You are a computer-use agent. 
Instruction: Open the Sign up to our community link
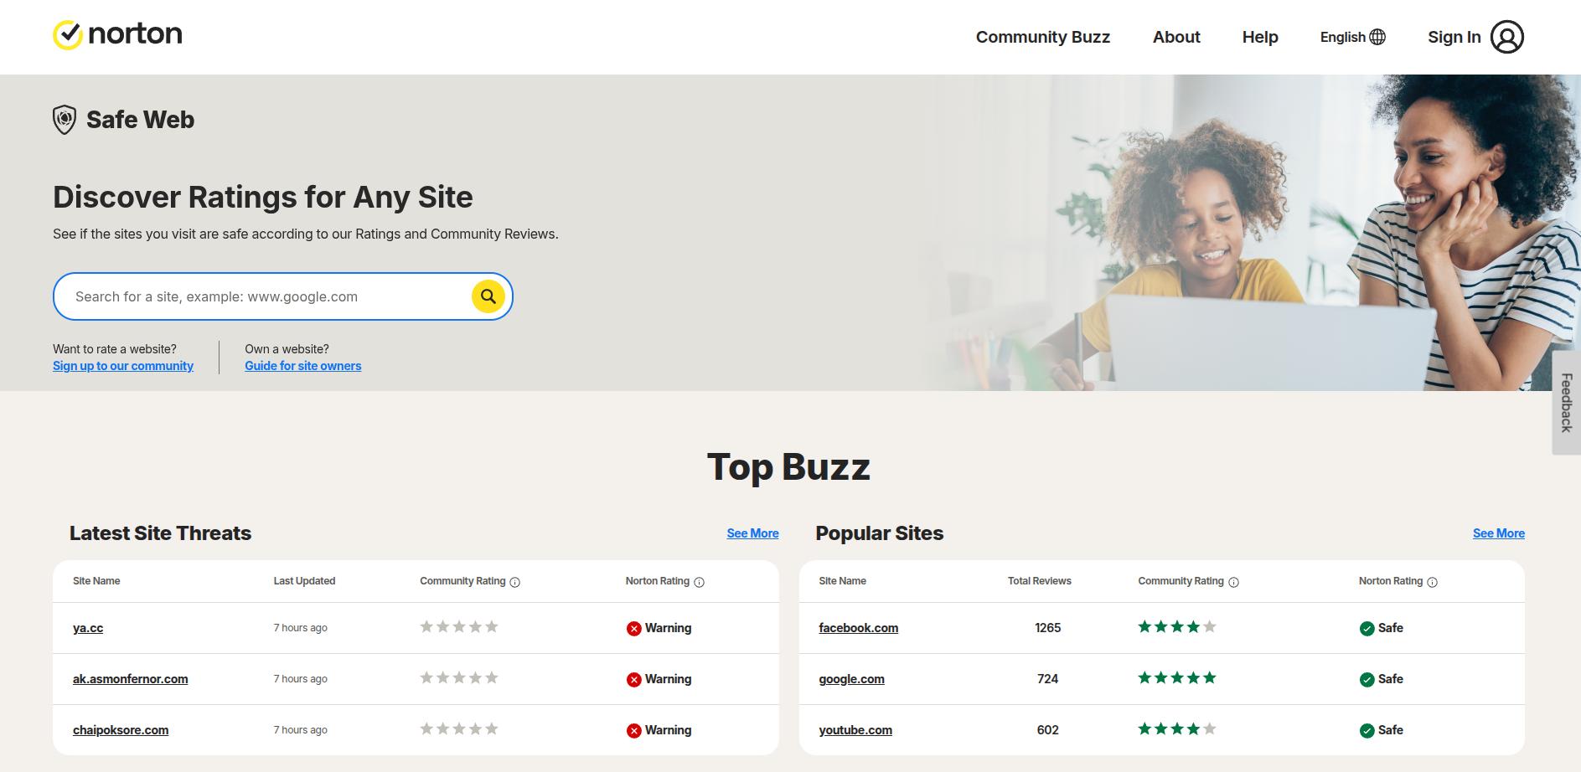122,366
